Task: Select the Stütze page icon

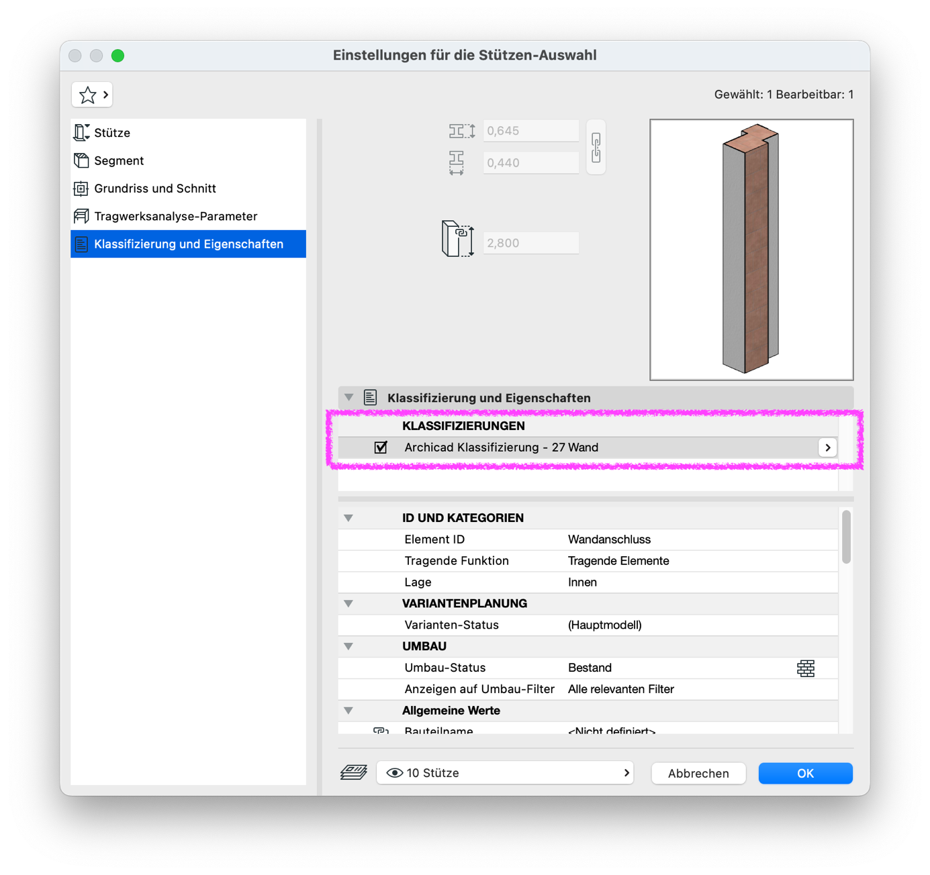Action: click(x=81, y=133)
